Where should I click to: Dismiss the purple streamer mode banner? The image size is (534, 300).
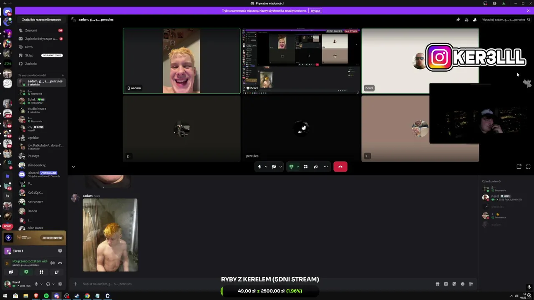point(528,10)
